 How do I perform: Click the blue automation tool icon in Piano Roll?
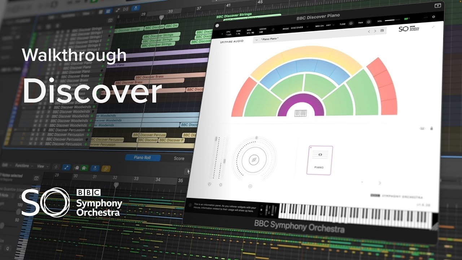66,168
